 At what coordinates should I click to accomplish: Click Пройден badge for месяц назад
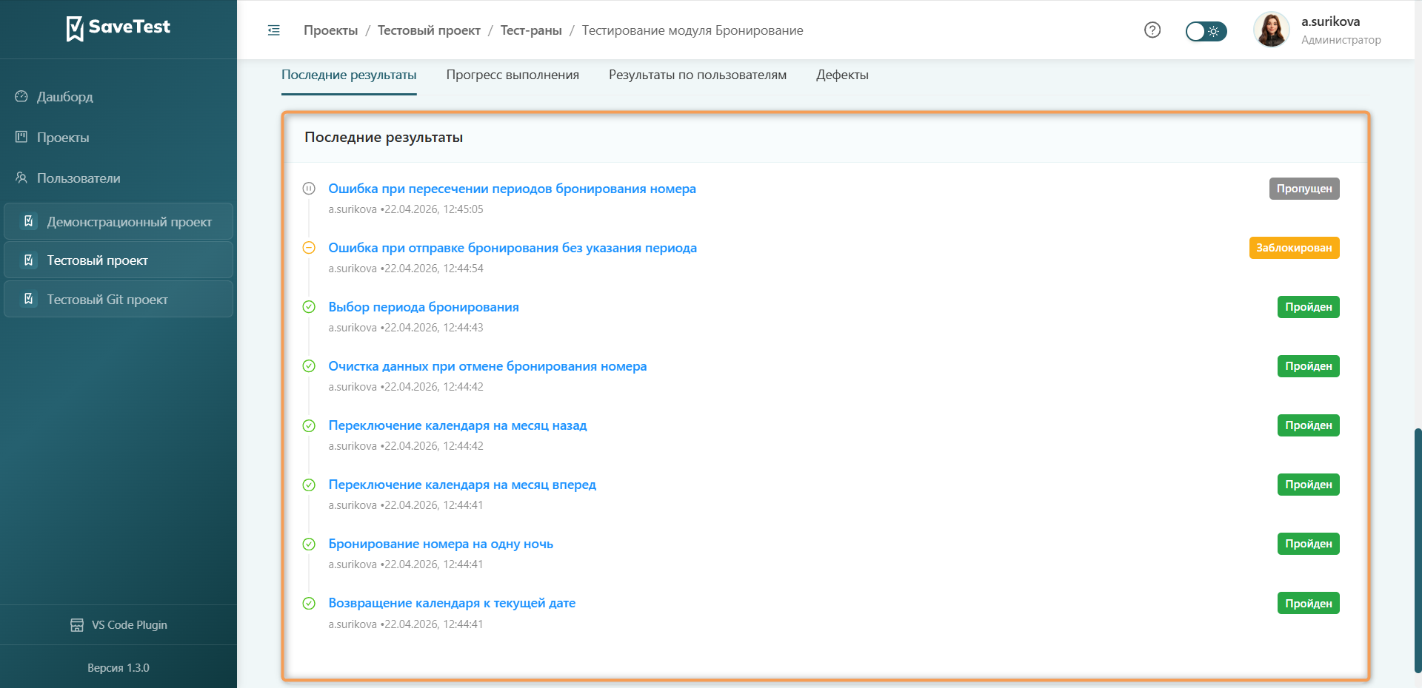(1309, 425)
